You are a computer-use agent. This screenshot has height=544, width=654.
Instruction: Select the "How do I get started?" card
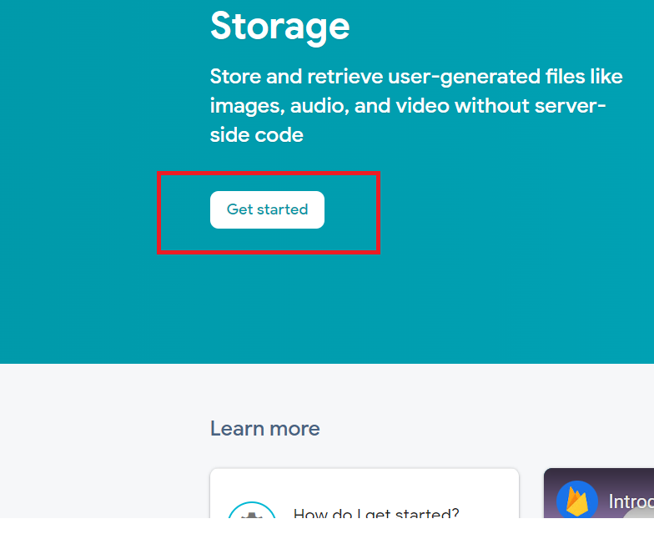pos(364,496)
